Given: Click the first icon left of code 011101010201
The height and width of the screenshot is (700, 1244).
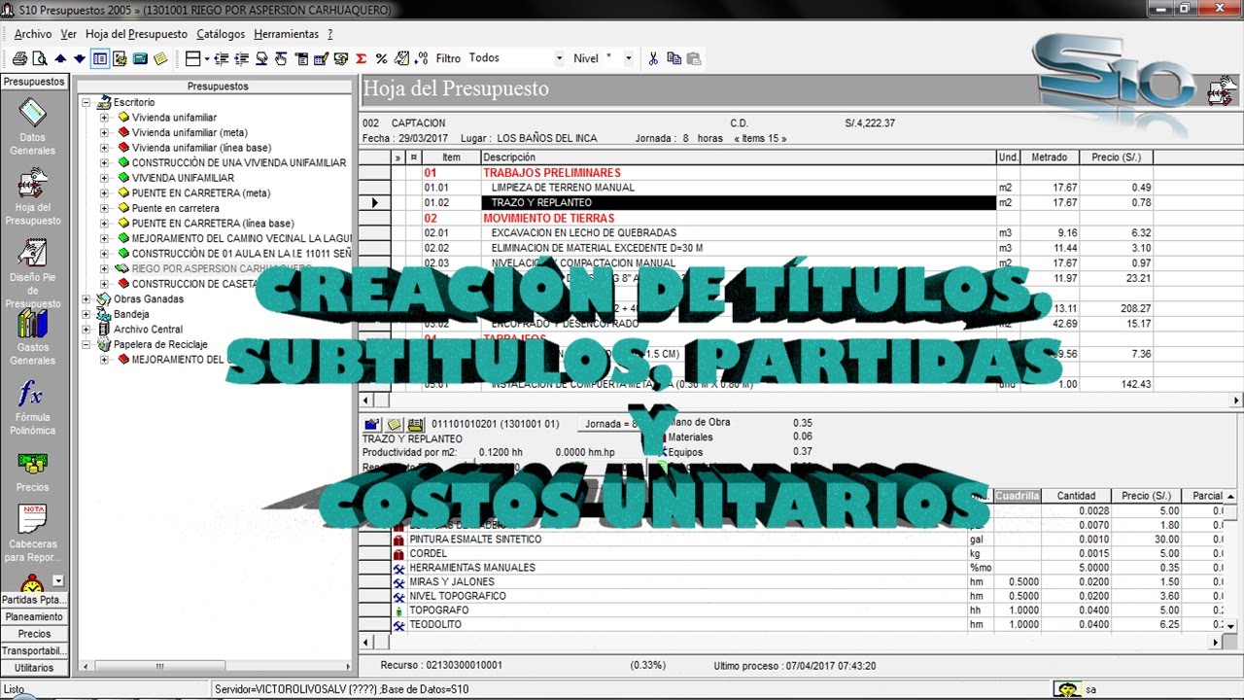Looking at the screenshot, I should click(x=371, y=424).
